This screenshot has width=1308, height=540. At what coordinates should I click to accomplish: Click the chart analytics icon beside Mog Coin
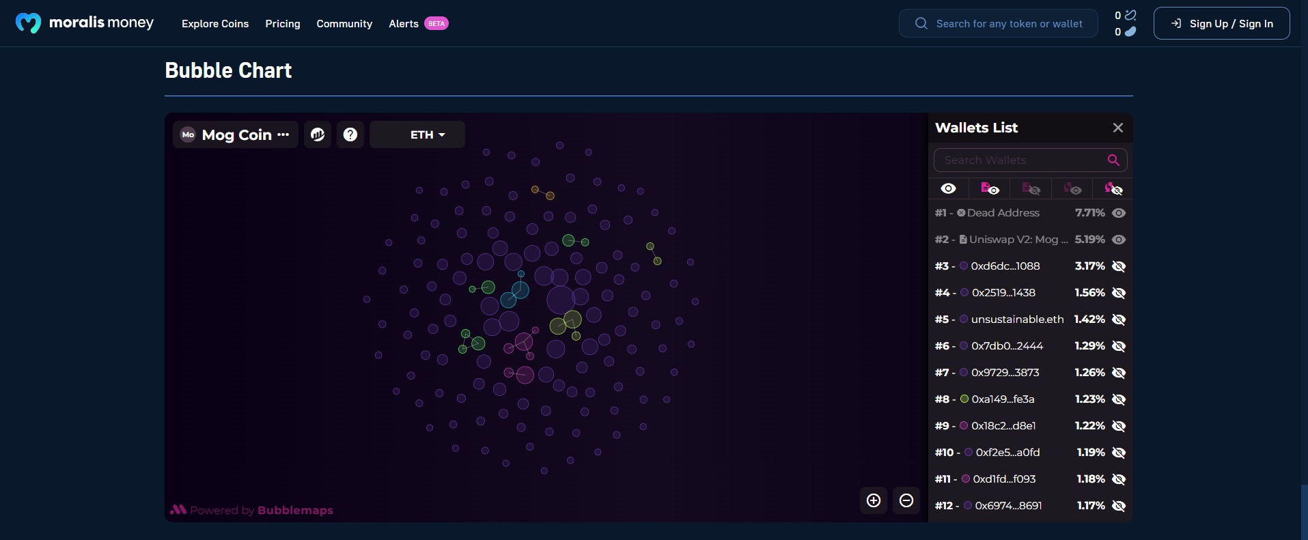click(318, 134)
